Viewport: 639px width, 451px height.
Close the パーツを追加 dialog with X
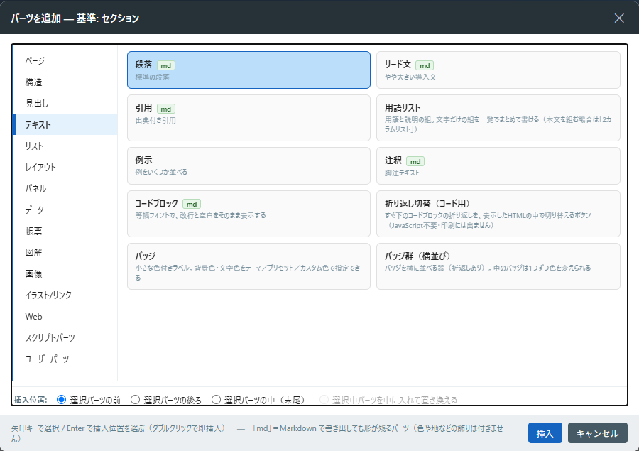pos(619,18)
